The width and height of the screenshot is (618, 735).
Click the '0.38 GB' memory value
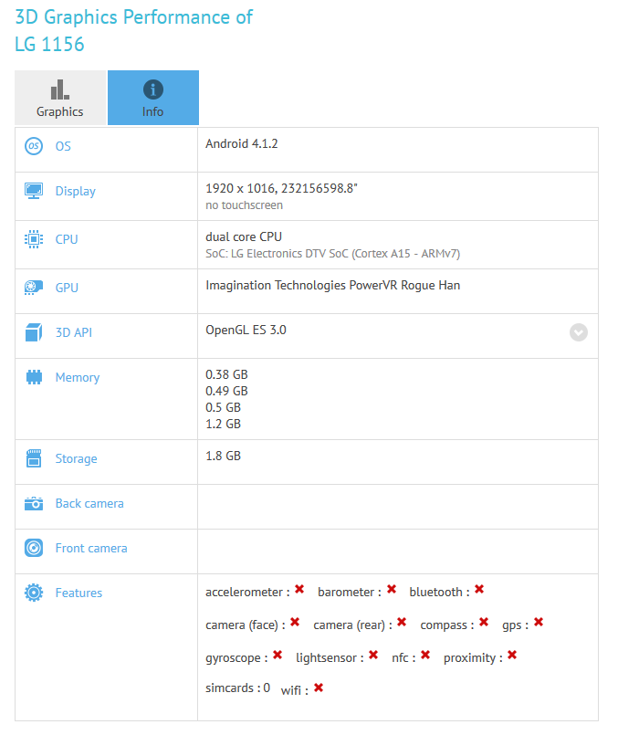coord(226,374)
